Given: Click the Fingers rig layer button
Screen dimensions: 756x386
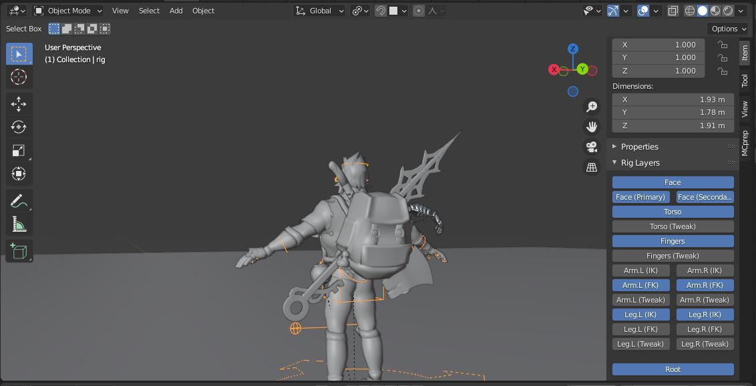Looking at the screenshot, I should click(673, 242).
